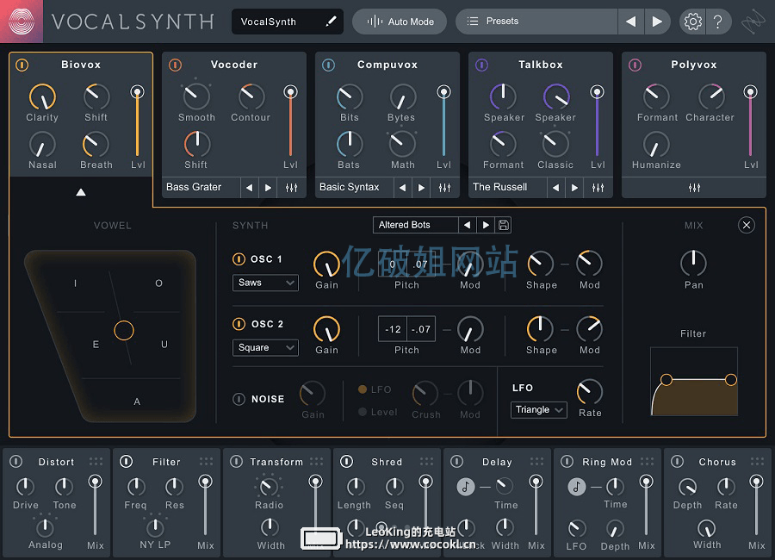Select next Compuvox preset after Basic Syntax
This screenshot has width=775, height=560.
tap(421, 188)
